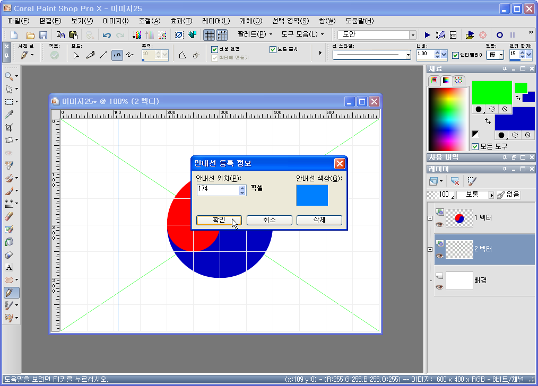Click the line width stepper arrows
This screenshot has height=386, width=538.
[x=437, y=55]
